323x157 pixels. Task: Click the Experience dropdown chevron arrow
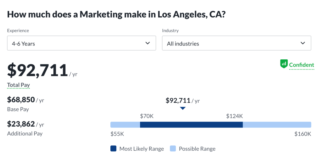(148, 43)
